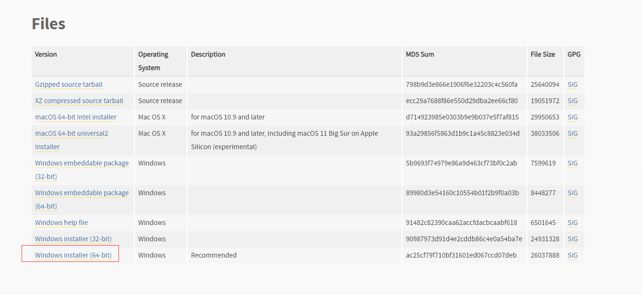
Task: Click the Windows help file link
Action: (x=61, y=223)
